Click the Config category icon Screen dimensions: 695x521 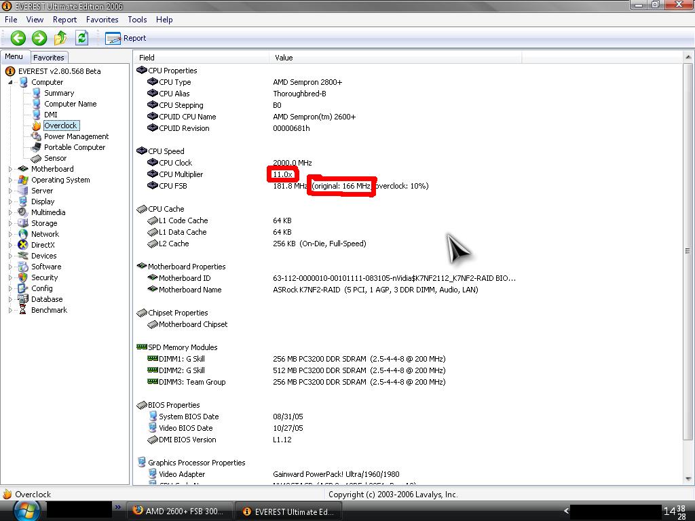click(x=23, y=288)
